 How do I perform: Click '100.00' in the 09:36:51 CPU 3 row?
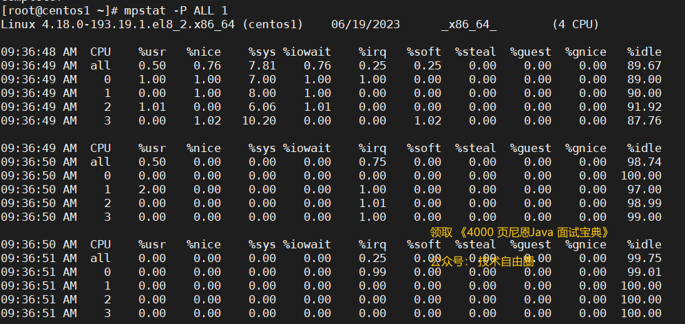click(x=641, y=313)
